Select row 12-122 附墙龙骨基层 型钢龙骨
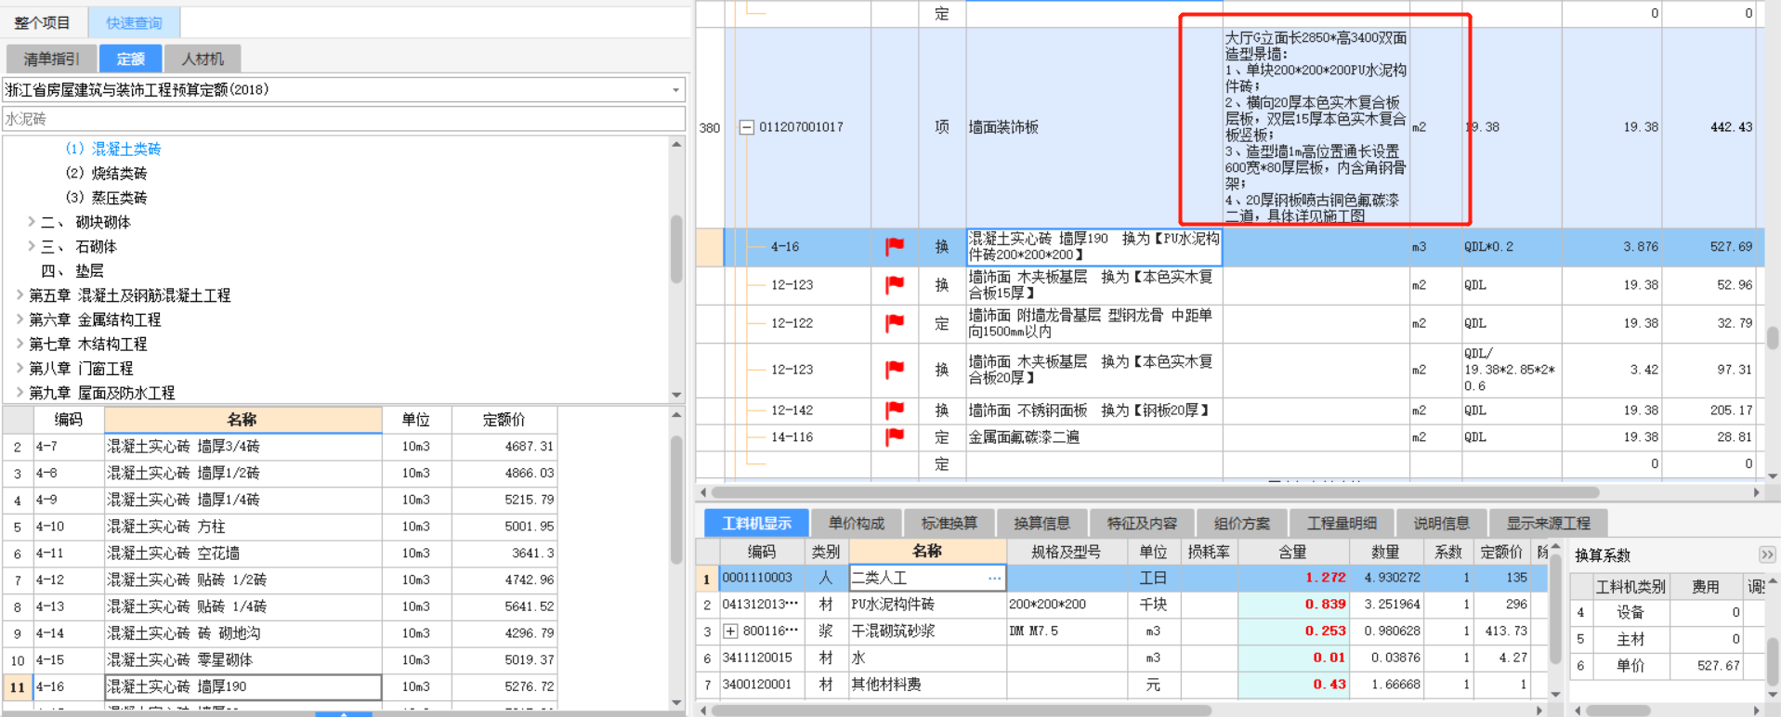The image size is (1781, 717). click(1231, 323)
